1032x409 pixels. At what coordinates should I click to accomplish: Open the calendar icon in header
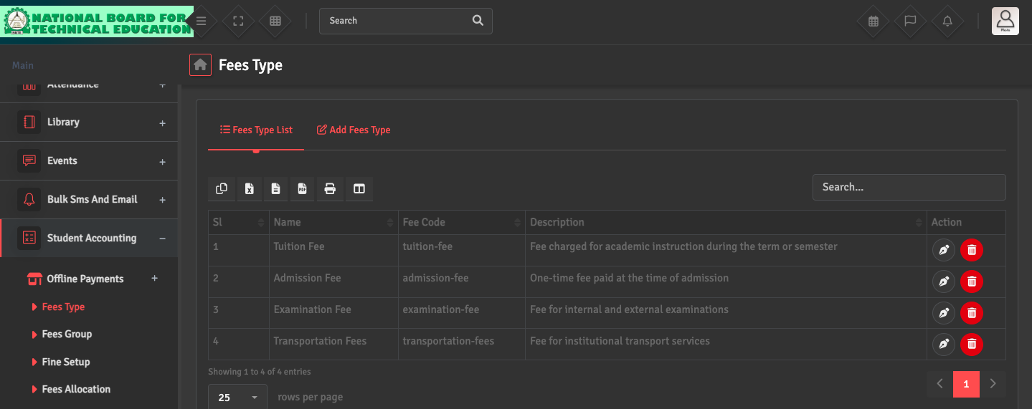pos(874,21)
